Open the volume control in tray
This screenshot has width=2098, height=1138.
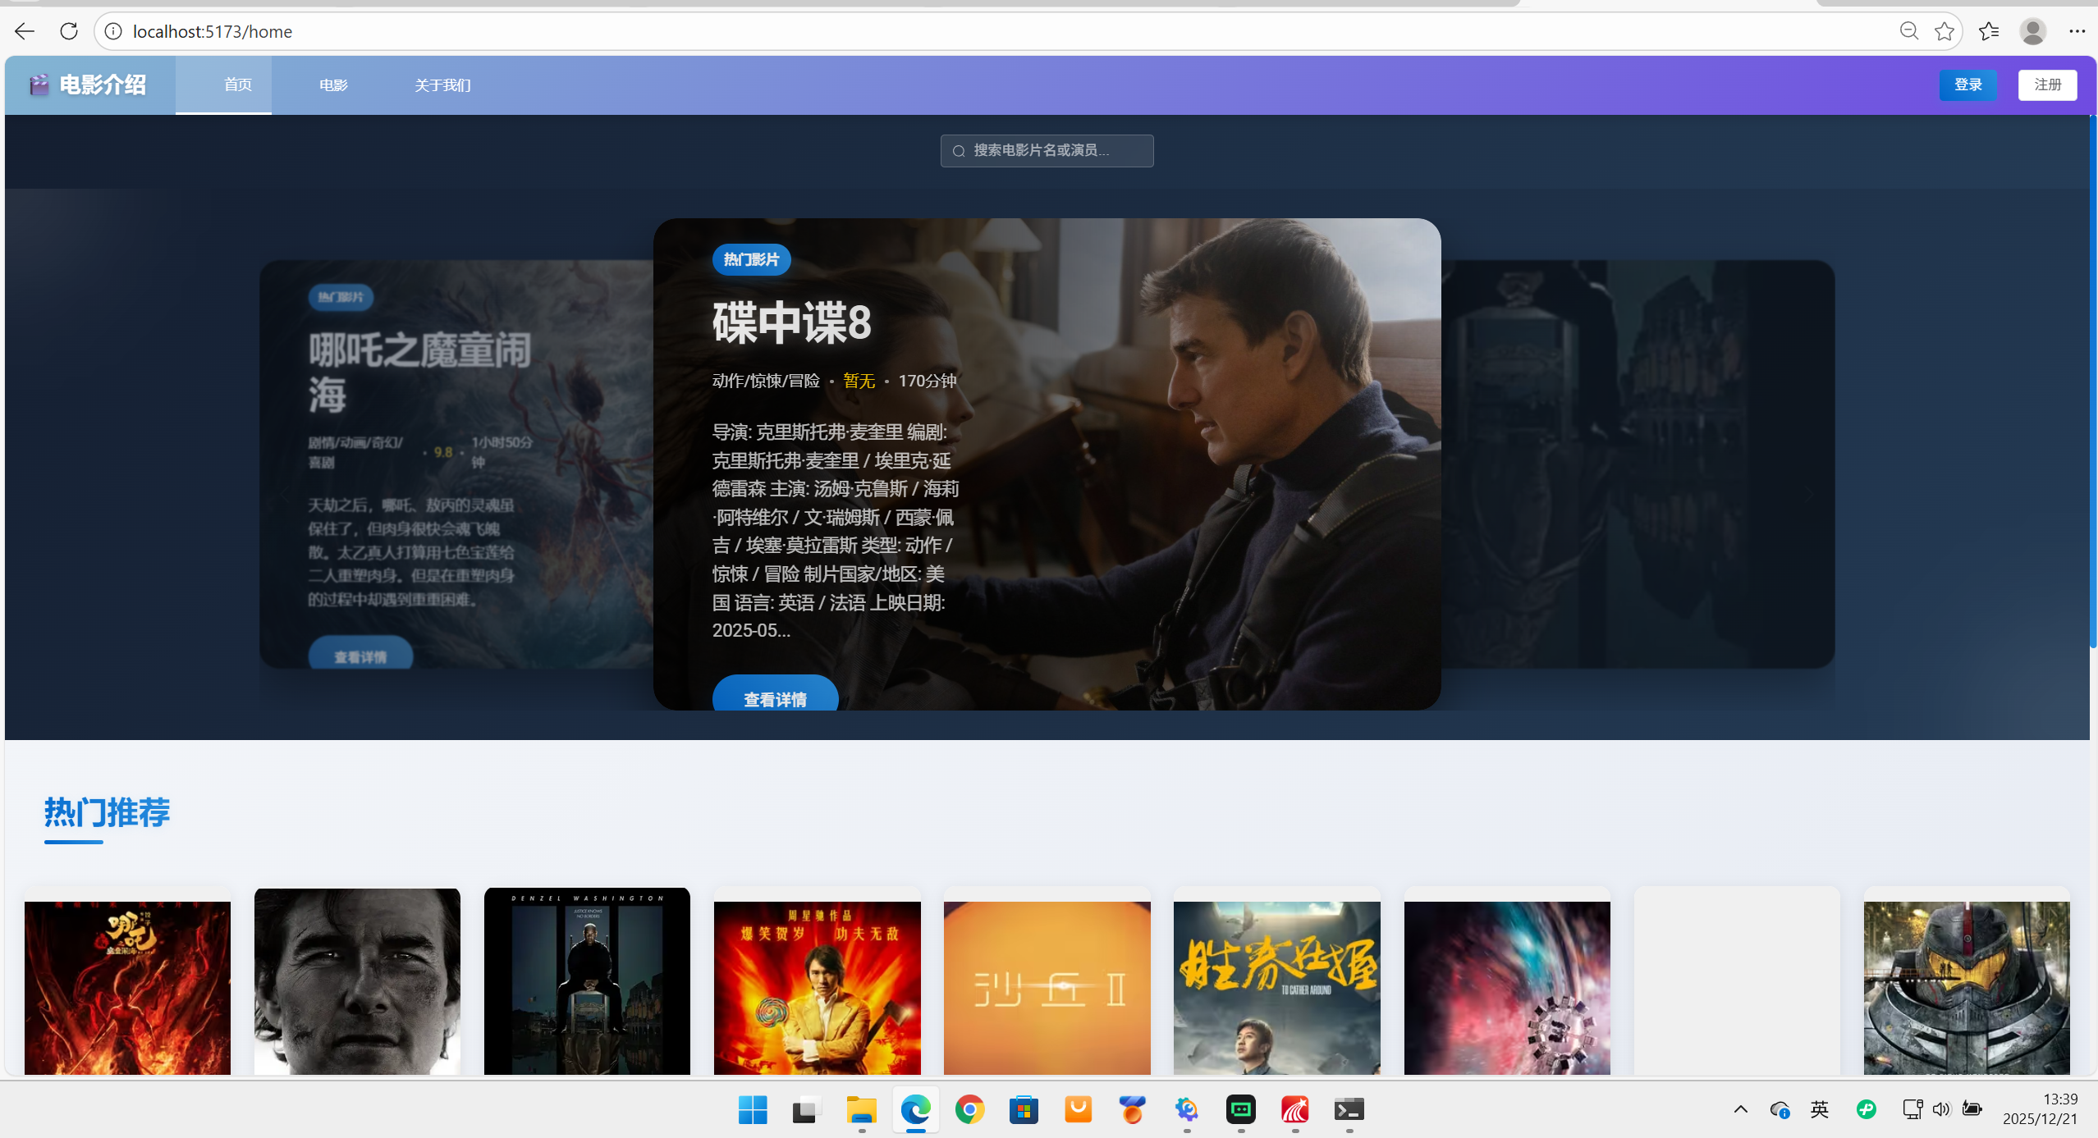[x=1941, y=1110]
